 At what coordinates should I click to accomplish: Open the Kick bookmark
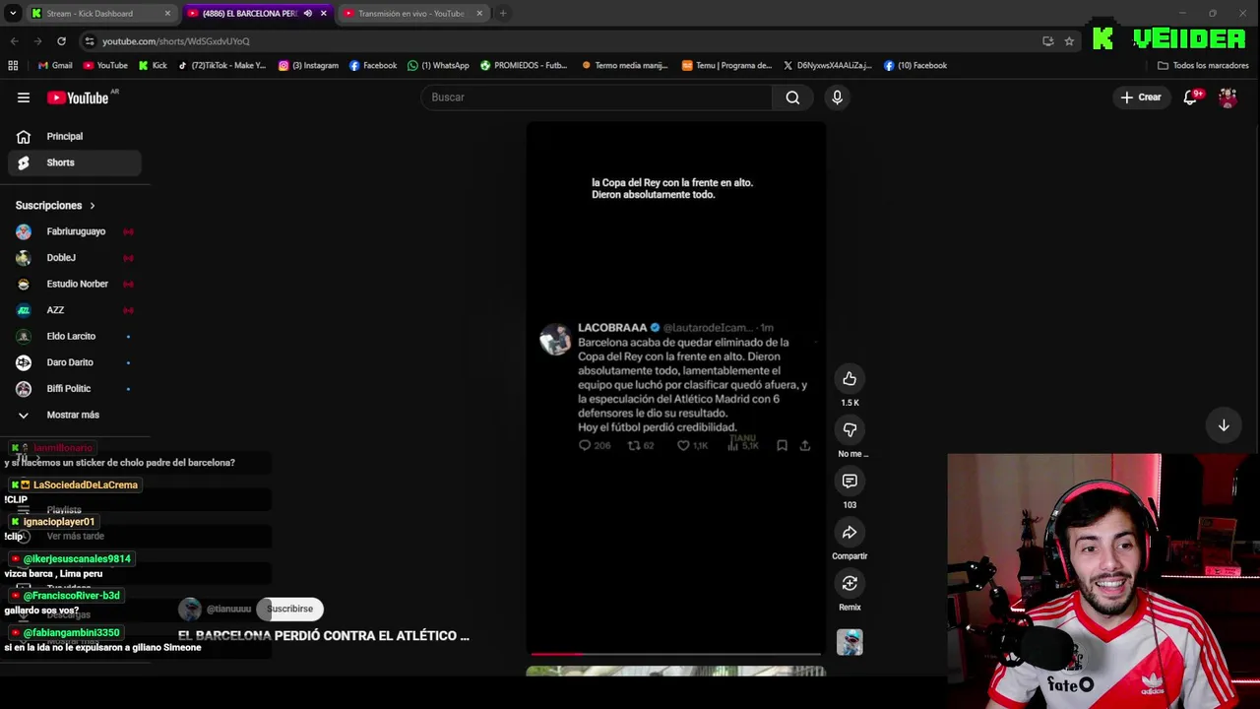click(x=153, y=66)
